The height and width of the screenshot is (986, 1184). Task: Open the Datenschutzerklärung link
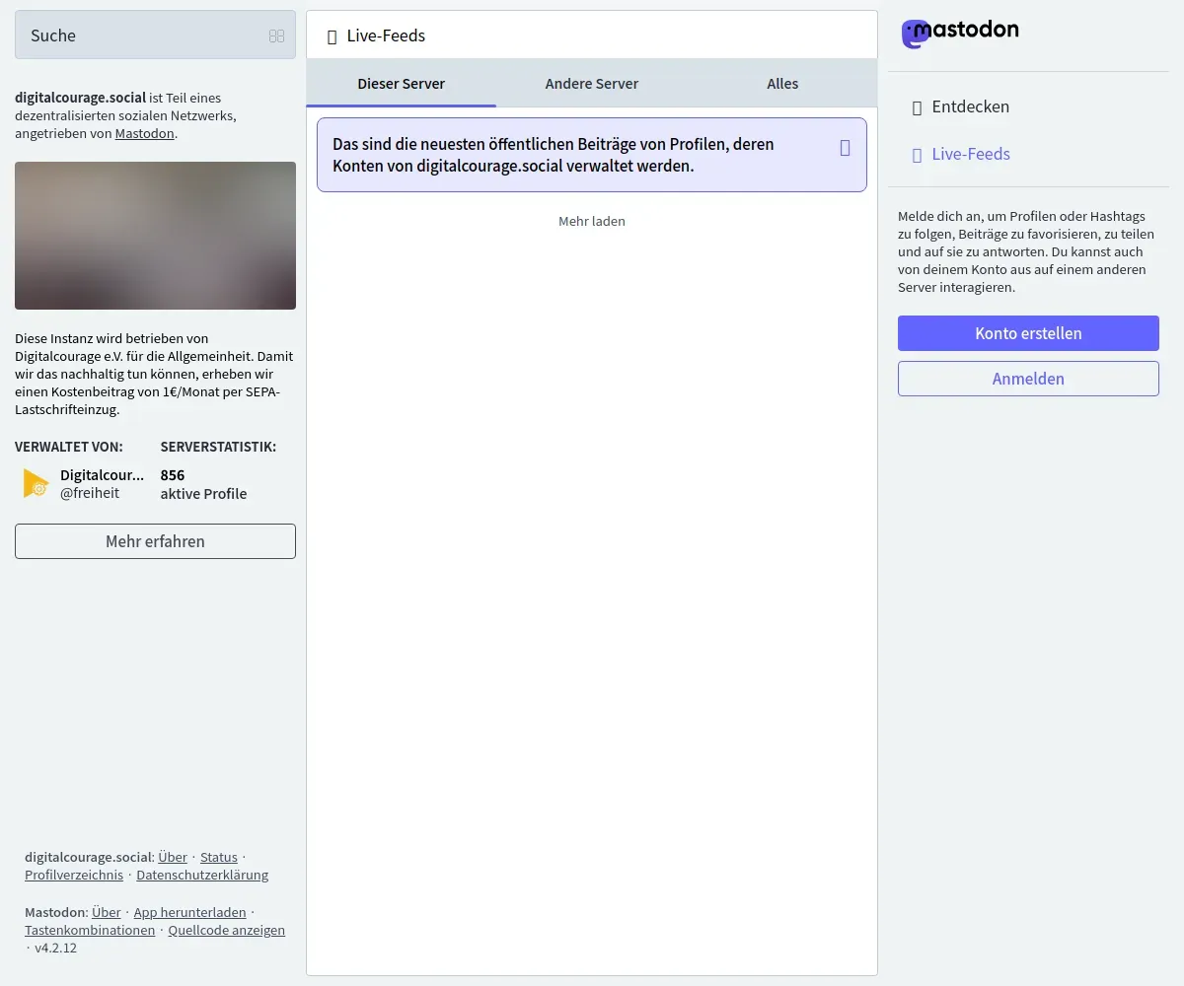tap(202, 875)
